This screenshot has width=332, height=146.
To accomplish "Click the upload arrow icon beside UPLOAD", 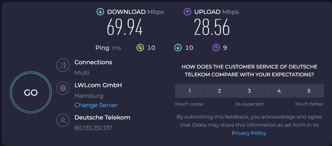I will 187,12.
